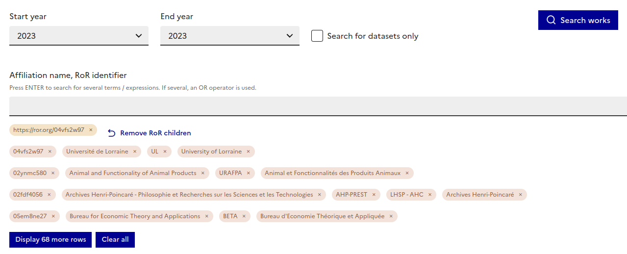The height and width of the screenshot is (254, 627).
Task: Remove the Archives Henri-Poincaré tag
Action: (521, 195)
